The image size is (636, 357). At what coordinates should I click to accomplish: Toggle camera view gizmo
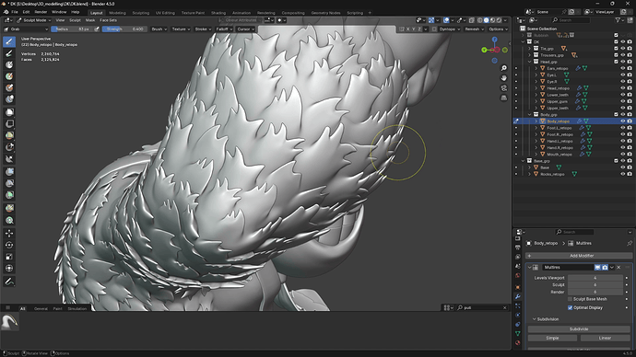click(x=504, y=87)
